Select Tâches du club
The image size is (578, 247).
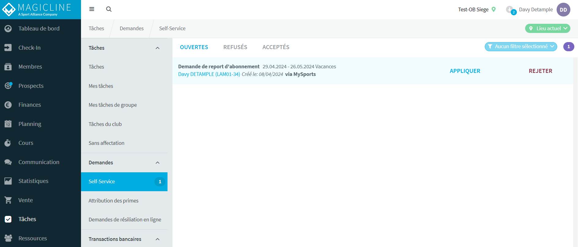pos(124,124)
